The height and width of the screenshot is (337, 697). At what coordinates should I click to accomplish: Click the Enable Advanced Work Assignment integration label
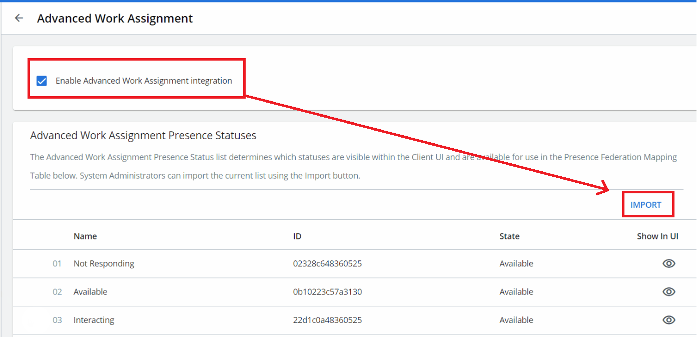click(x=144, y=81)
